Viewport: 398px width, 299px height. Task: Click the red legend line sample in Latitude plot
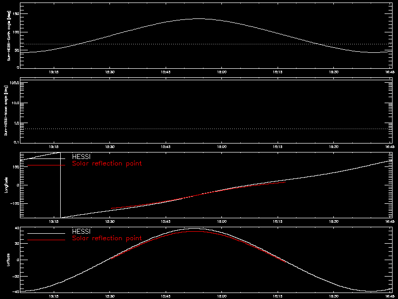46,240
